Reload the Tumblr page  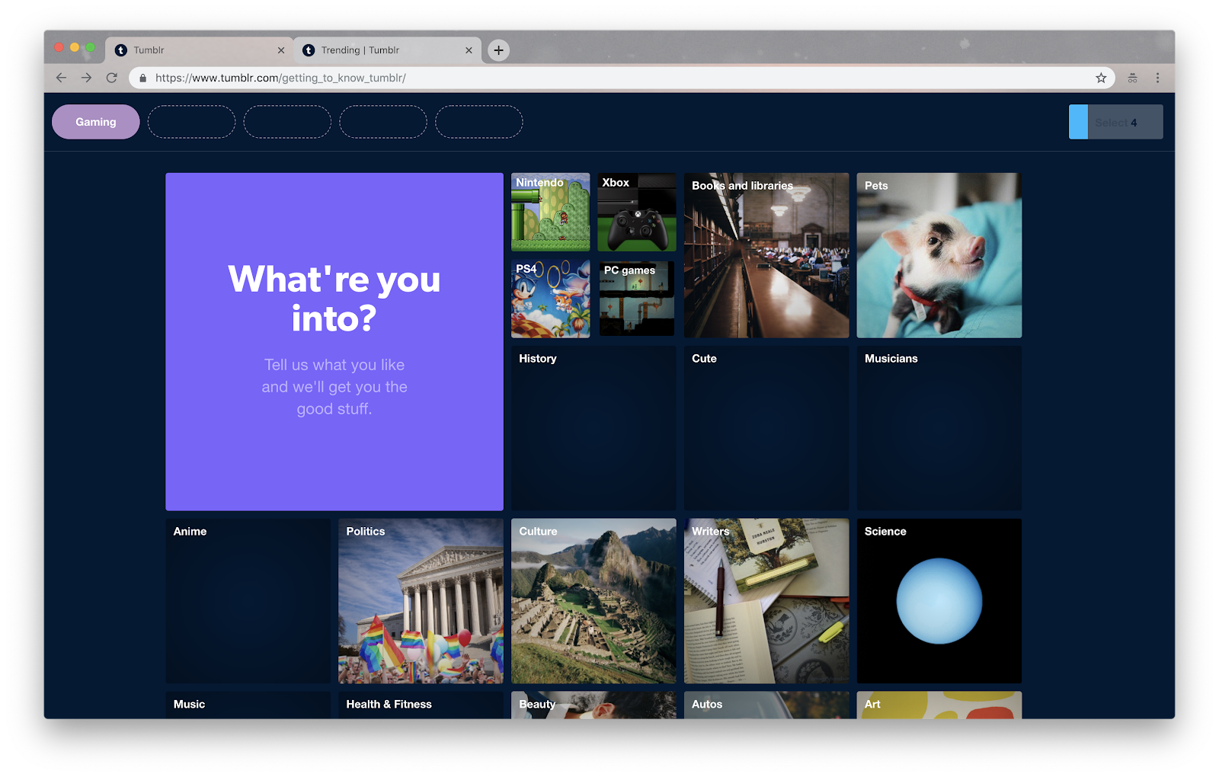pos(112,78)
